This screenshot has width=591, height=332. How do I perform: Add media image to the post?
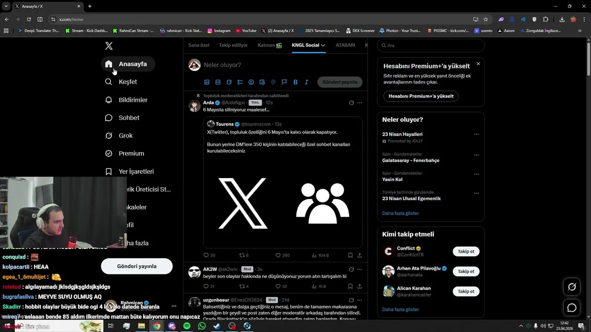[207, 82]
